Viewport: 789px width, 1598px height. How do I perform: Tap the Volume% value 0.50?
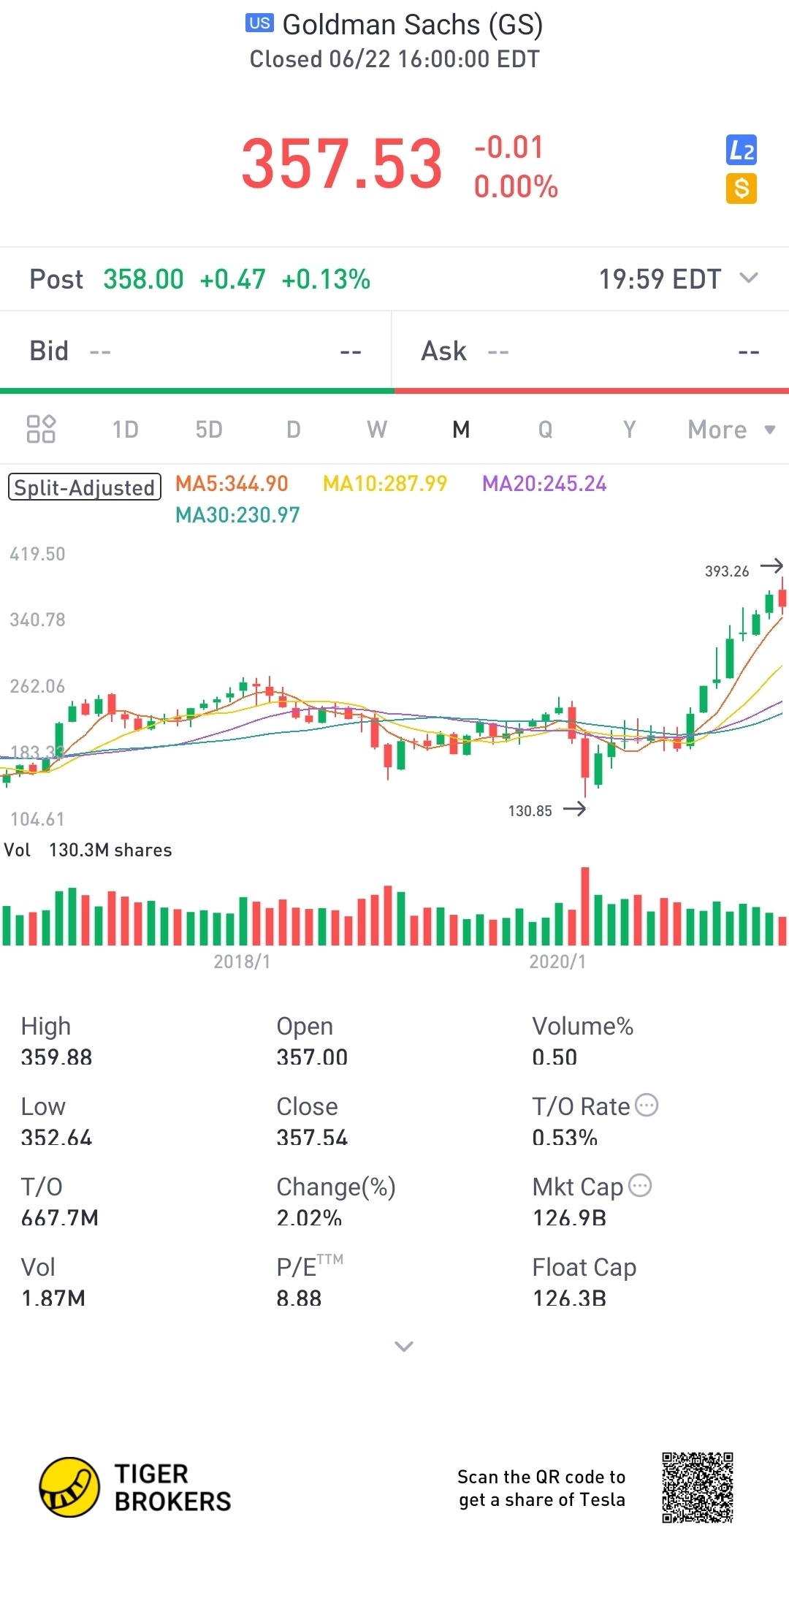(x=554, y=1057)
